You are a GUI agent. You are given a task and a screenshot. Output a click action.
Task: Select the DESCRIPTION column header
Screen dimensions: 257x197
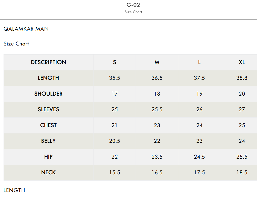[48, 62]
